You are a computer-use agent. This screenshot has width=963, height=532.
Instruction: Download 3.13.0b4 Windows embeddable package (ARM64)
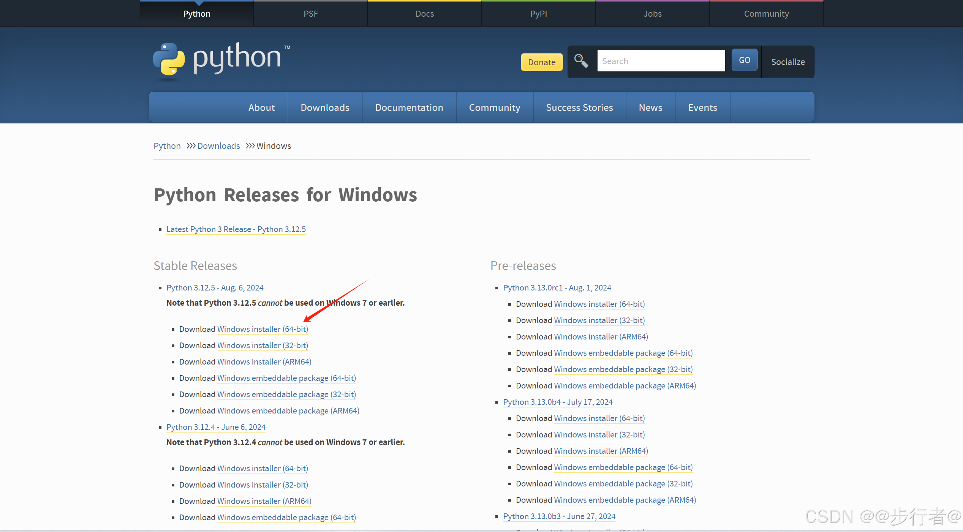(x=625, y=500)
